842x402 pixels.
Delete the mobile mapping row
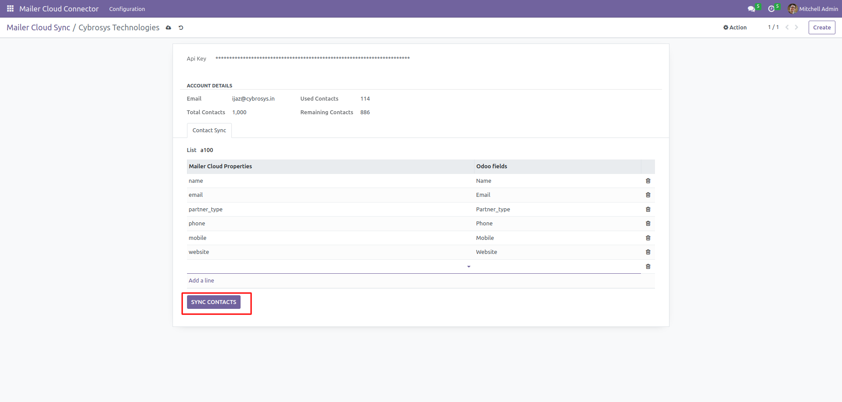click(648, 238)
